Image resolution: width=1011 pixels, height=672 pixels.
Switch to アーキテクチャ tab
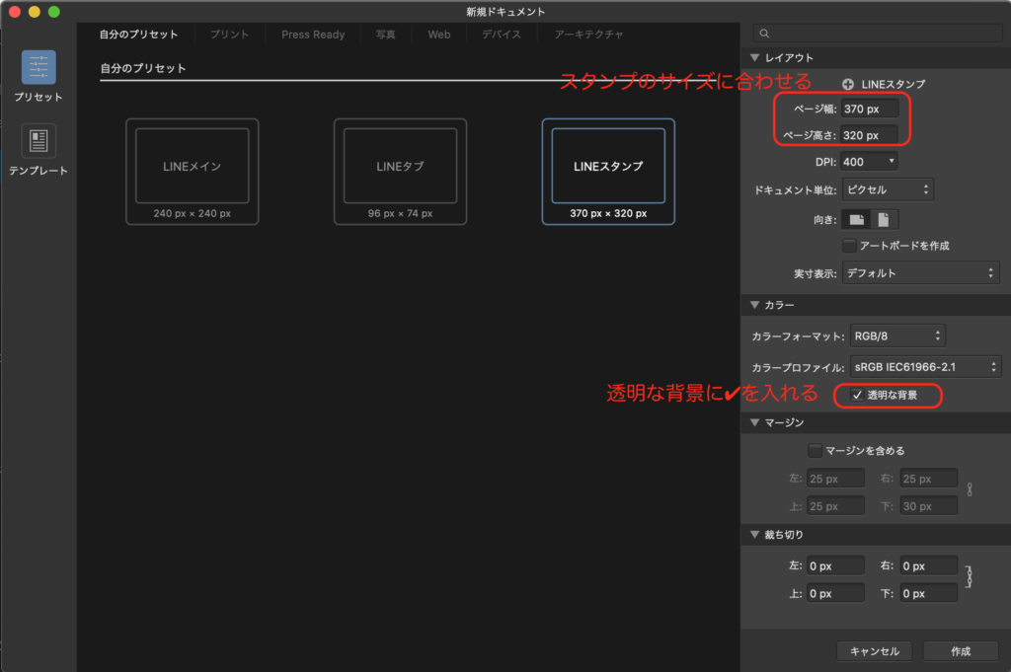[x=588, y=35]
